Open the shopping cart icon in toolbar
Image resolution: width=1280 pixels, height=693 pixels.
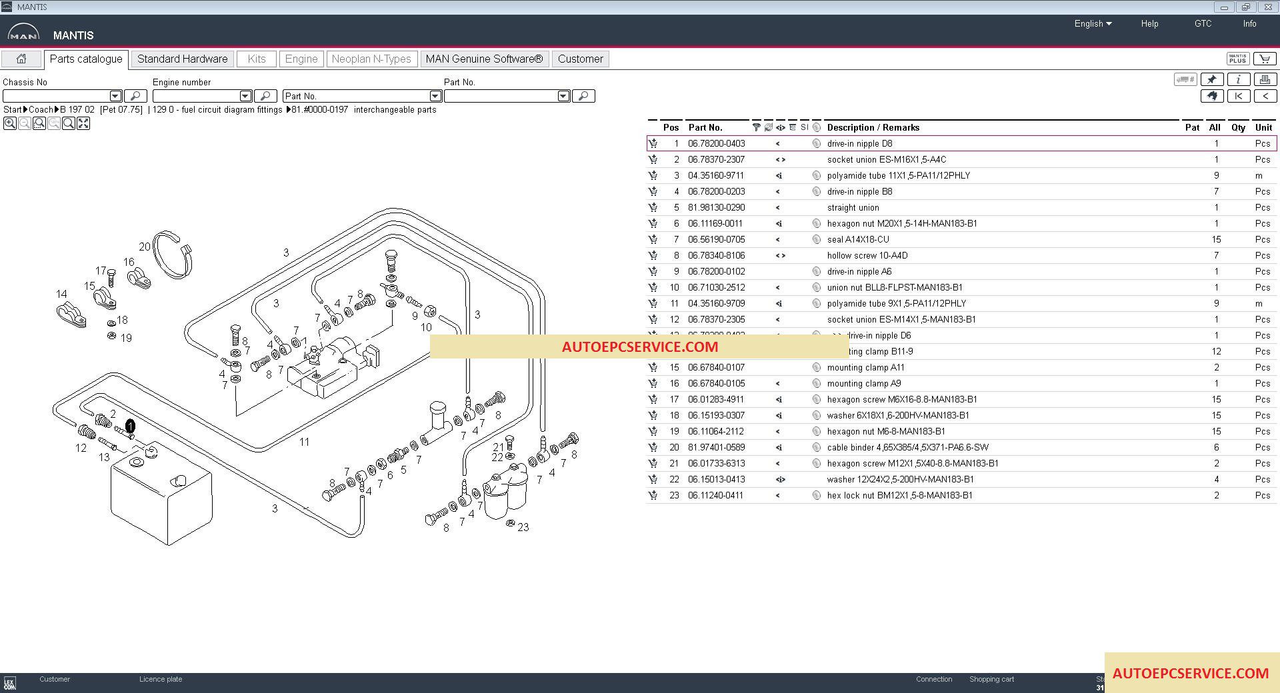click(x=1265, y=59)
